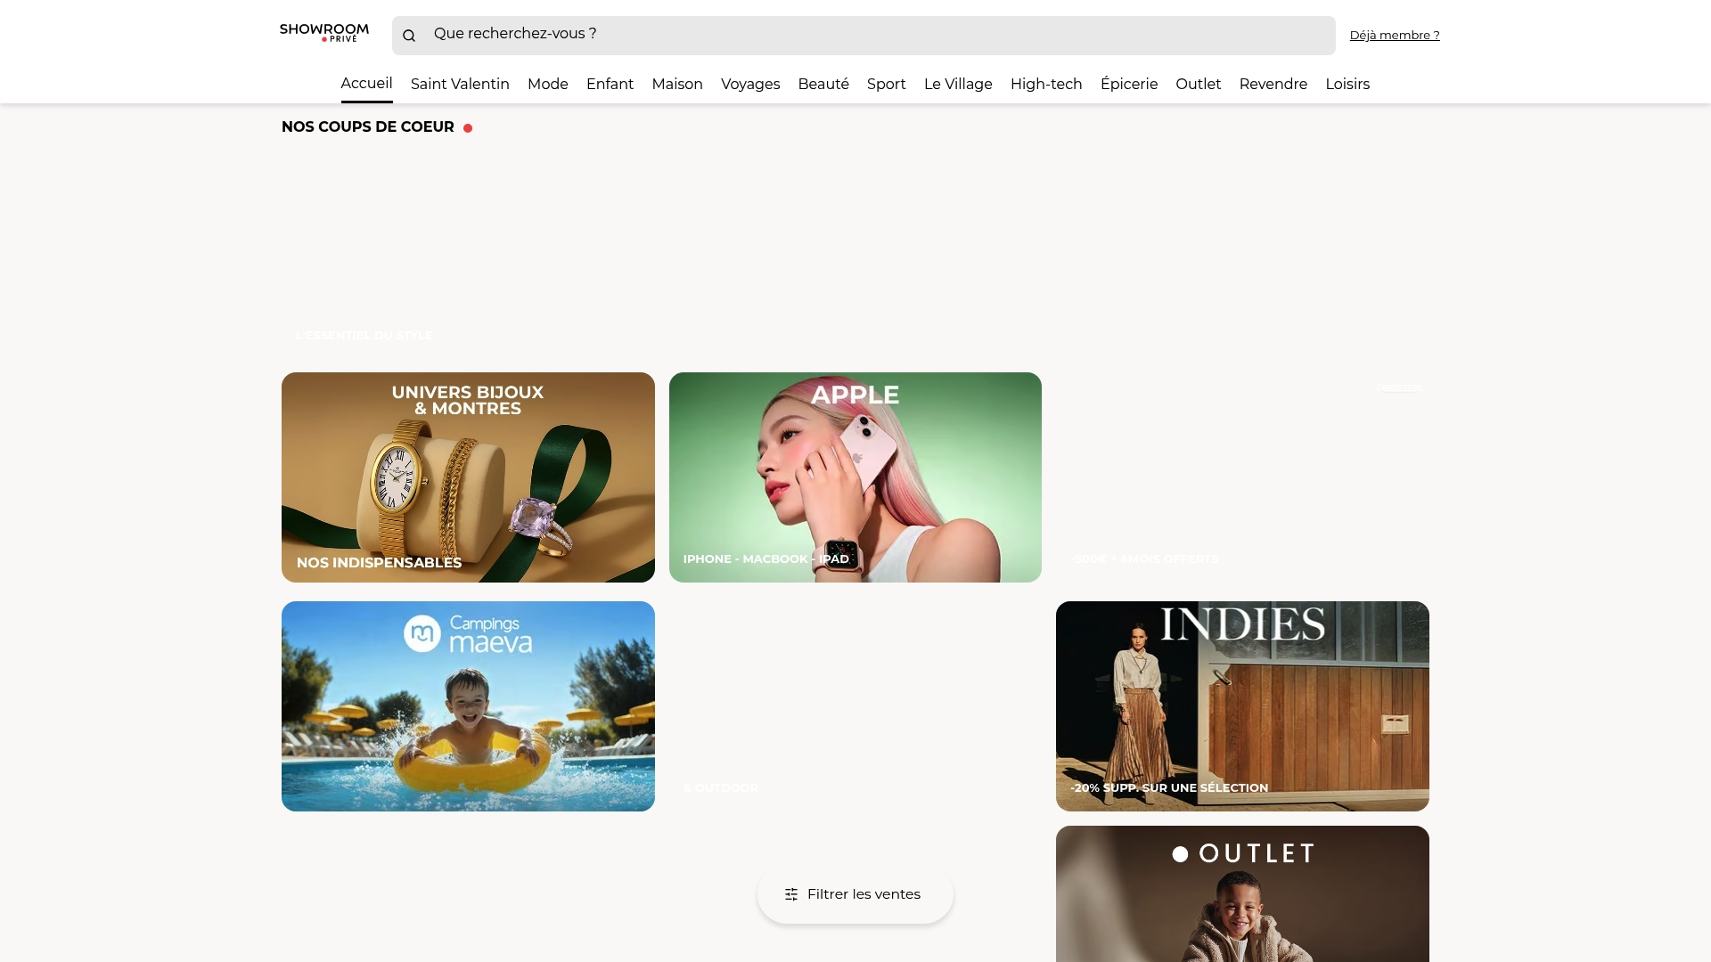Click the Showroom Privé logo
This screenshot has width=1711, height=962.
(323, 34)
